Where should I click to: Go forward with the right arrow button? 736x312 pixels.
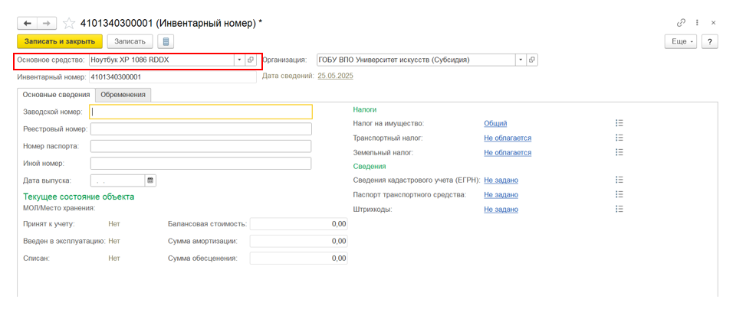[47, 23]
